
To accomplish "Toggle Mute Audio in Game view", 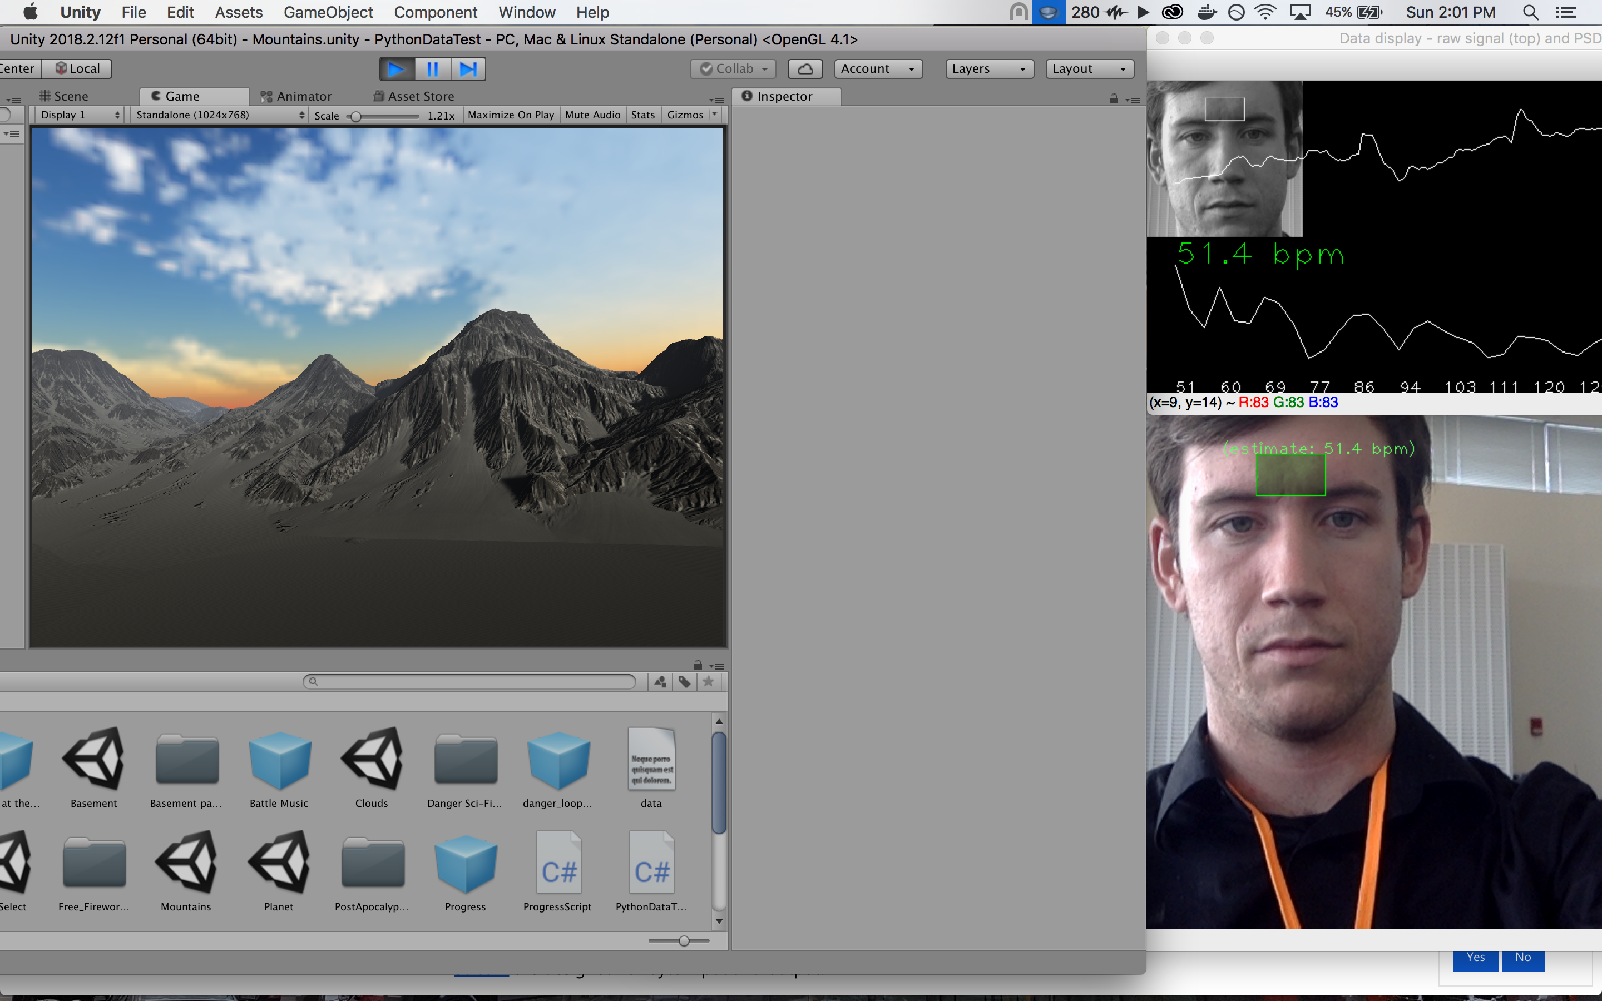I will pyautogui.click(x=592, y=115).
